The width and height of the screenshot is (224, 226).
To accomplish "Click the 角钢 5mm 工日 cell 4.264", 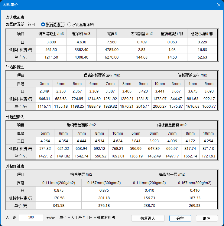I will pos(45,141).
